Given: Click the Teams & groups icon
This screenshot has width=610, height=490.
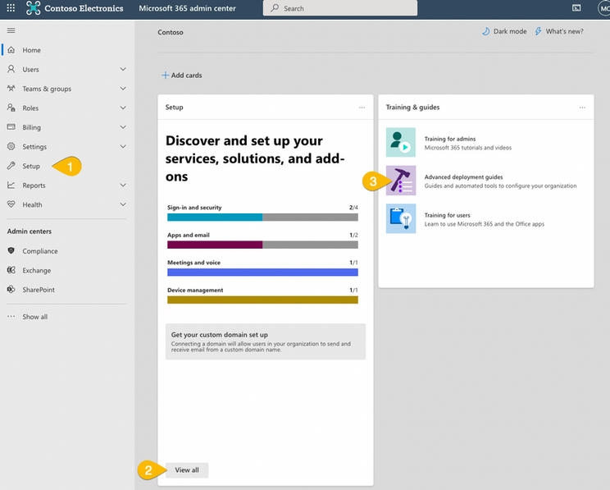Looking at the screenshot, I should pos(11,89).
